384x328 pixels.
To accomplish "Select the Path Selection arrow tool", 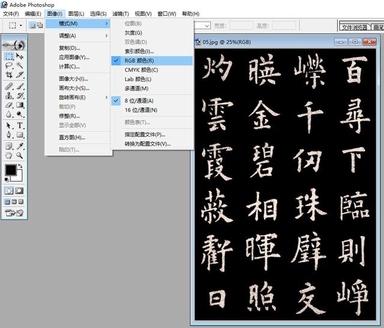I will point(10,126).
